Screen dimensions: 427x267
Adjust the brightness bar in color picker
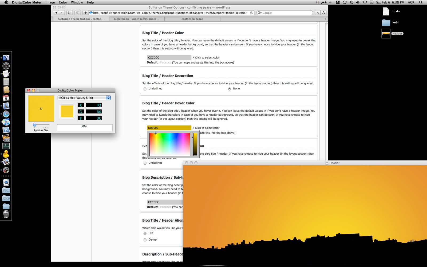click(x=195, y=144)
